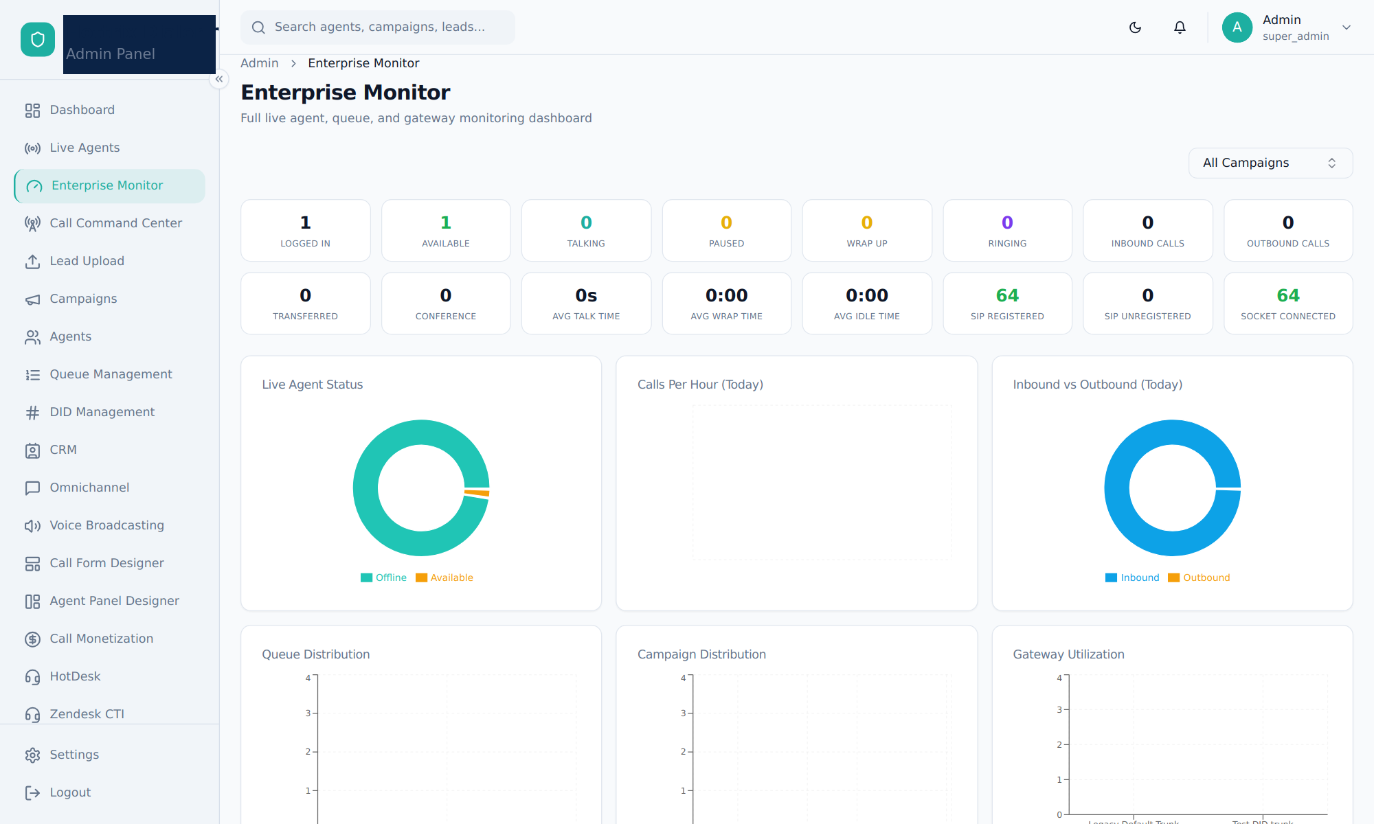
Task: Toggle Inbound legend swatch
Action: coord(1111,577)
